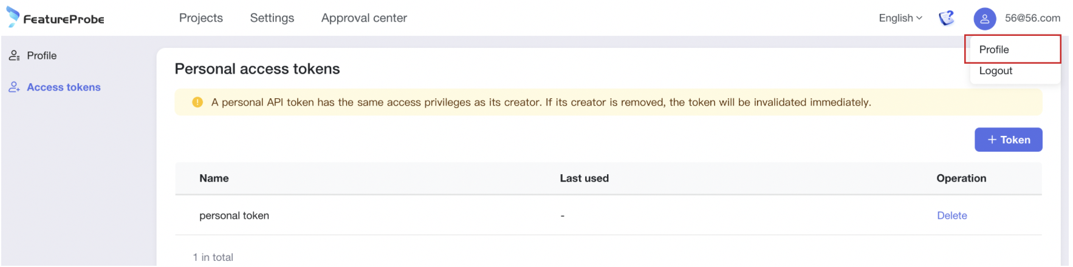This screenshot has width=1073, height=267.
Task: Open the Projects tab
Action: (201, 18)
